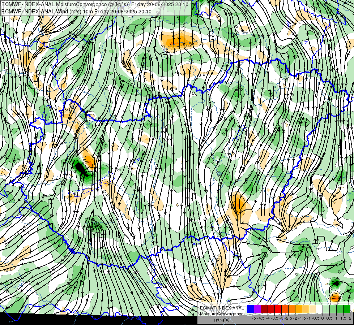Click the -5 tick label in the legend

254,318
